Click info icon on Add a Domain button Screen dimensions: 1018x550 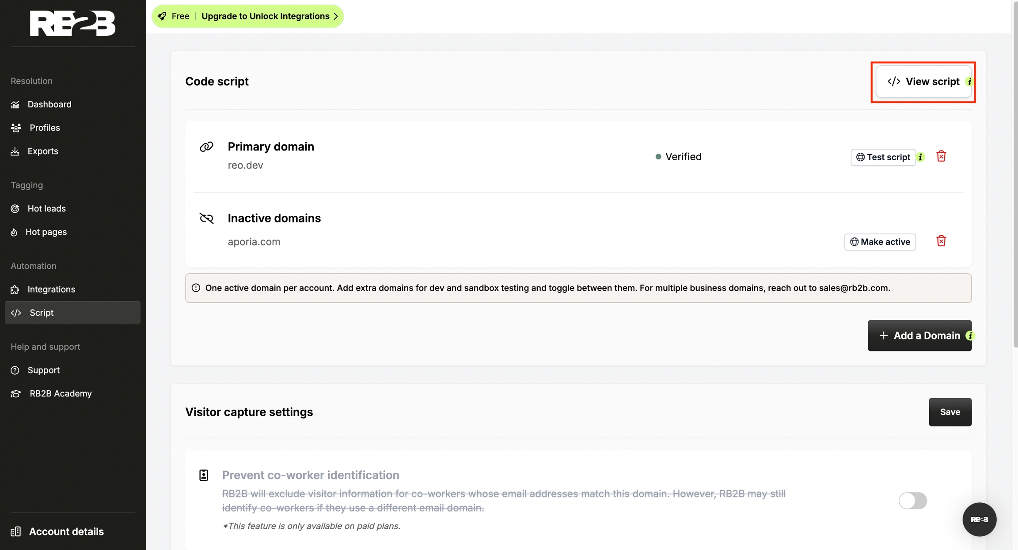click(970, 336)
